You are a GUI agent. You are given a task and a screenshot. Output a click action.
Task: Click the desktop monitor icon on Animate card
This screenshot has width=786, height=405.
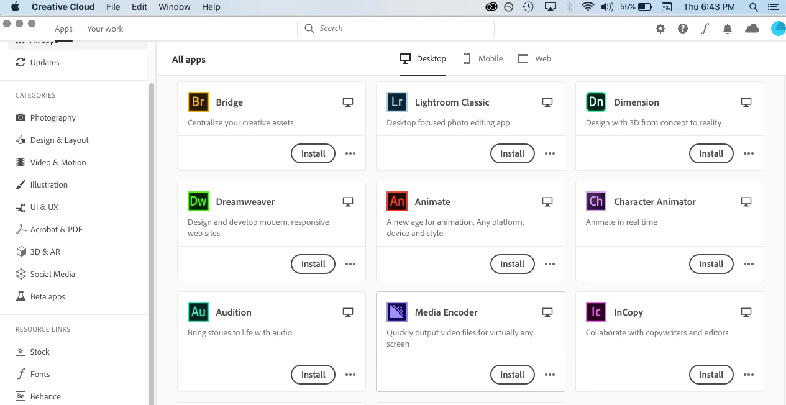547,201
